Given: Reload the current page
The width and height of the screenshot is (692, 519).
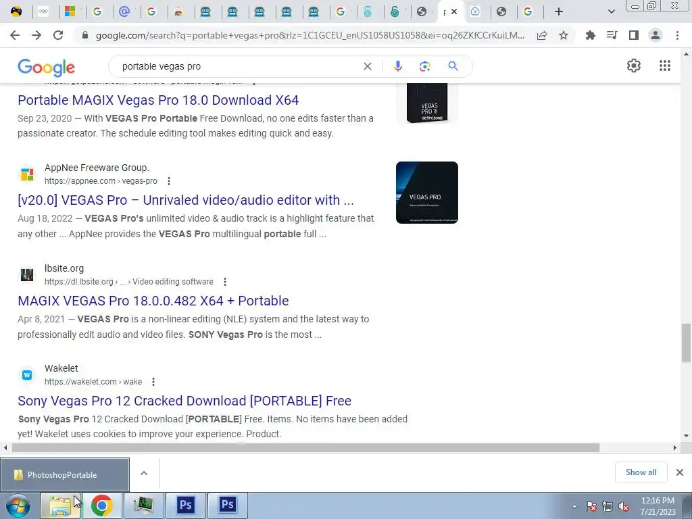Looking at the screenshot, I should [x=58, y=35].
